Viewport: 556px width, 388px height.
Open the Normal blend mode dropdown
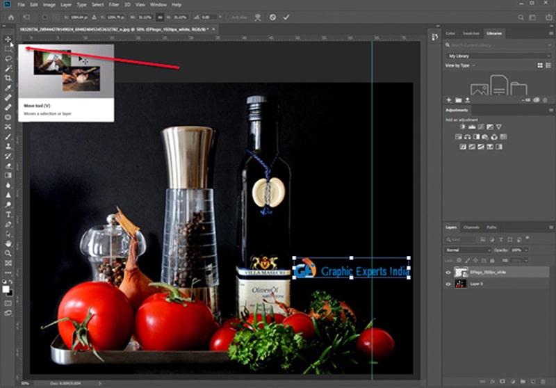(x=468, y=250)
